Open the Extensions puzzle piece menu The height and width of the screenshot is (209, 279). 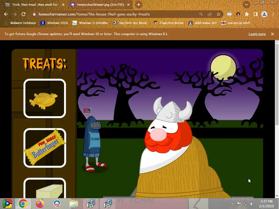click(x=247, y=14)
